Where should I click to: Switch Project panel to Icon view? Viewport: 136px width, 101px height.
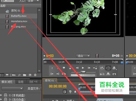pos(7,75)
